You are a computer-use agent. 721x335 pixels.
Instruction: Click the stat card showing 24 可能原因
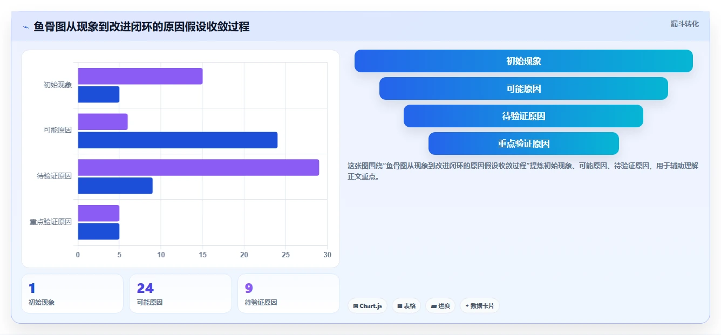(x=180, y=293)
